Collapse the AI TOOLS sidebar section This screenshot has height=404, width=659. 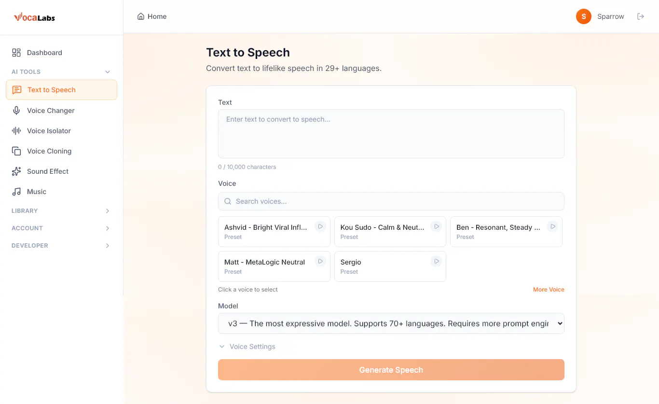(x=61, y=72)
